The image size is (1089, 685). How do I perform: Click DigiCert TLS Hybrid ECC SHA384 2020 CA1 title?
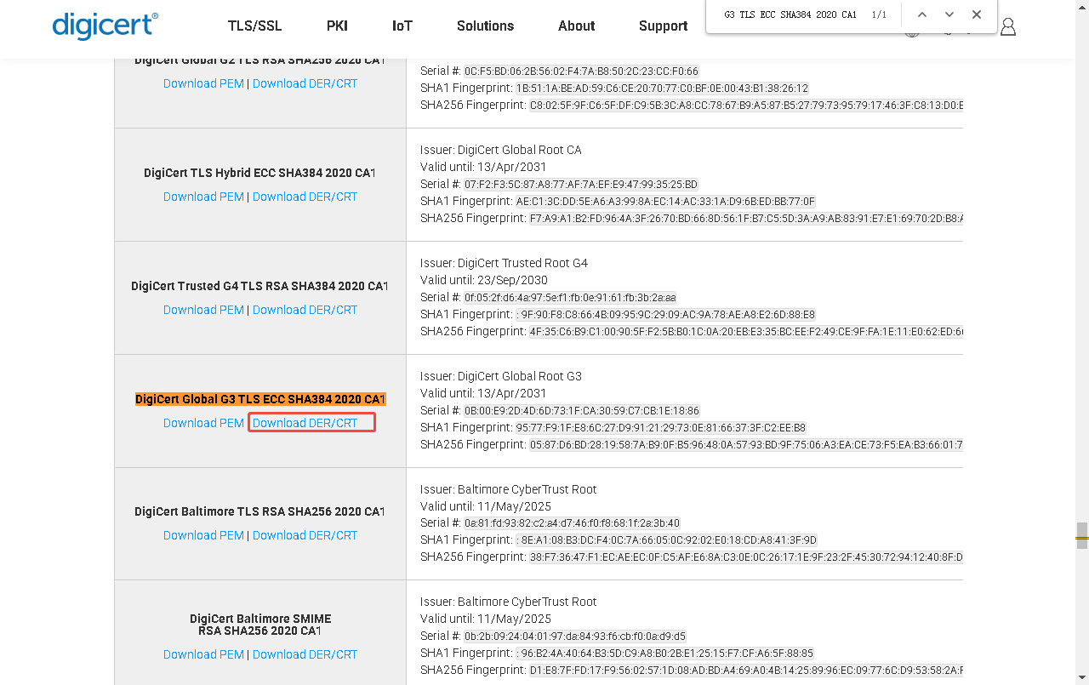259,173
